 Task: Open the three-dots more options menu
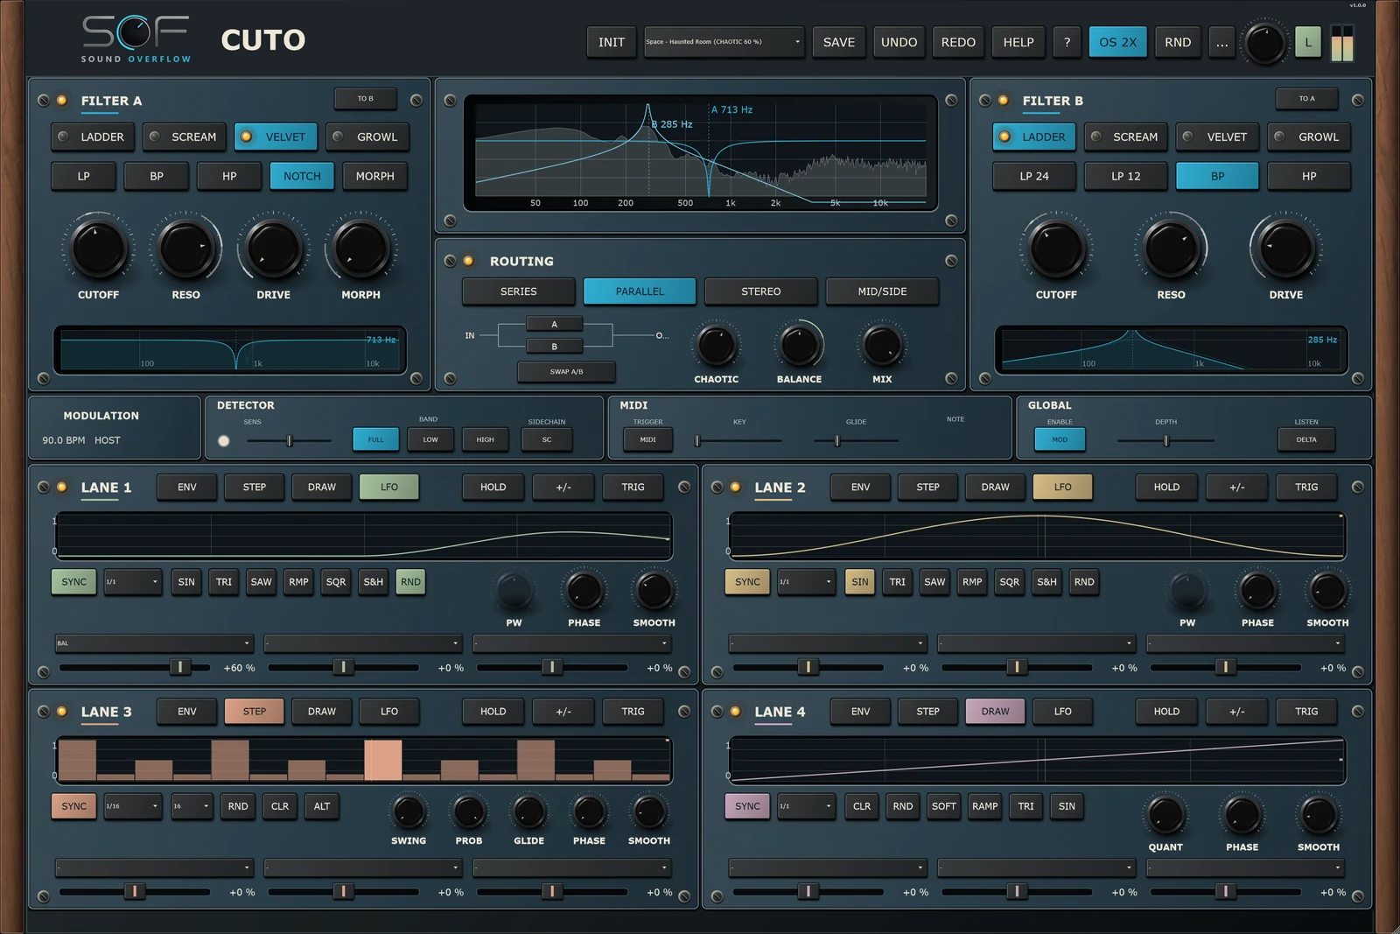(1221, 42)
